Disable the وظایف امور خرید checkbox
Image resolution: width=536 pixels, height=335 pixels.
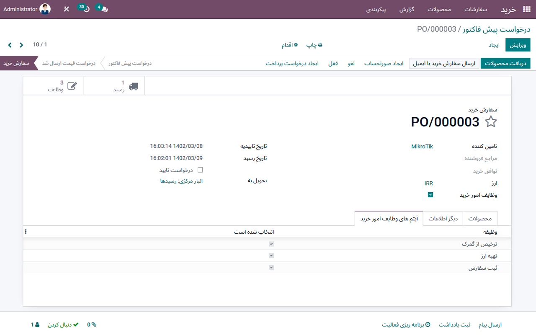click(430, 194)
